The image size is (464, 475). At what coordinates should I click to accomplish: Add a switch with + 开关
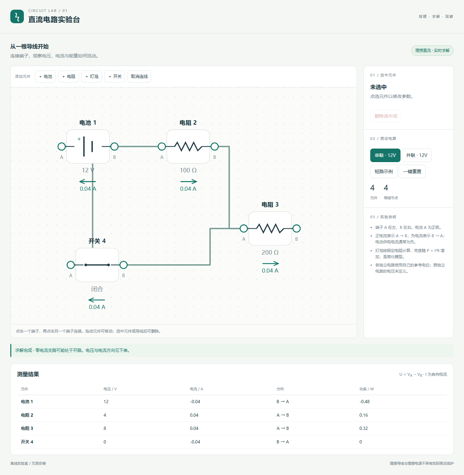tap(115, 76)
